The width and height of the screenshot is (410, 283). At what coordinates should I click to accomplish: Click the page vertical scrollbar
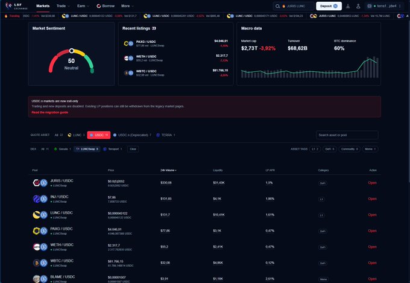point(408,102)
